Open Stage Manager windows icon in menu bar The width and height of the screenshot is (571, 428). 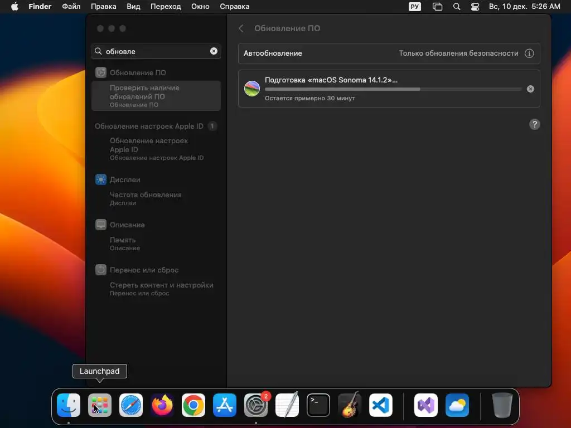pos(437,7)
